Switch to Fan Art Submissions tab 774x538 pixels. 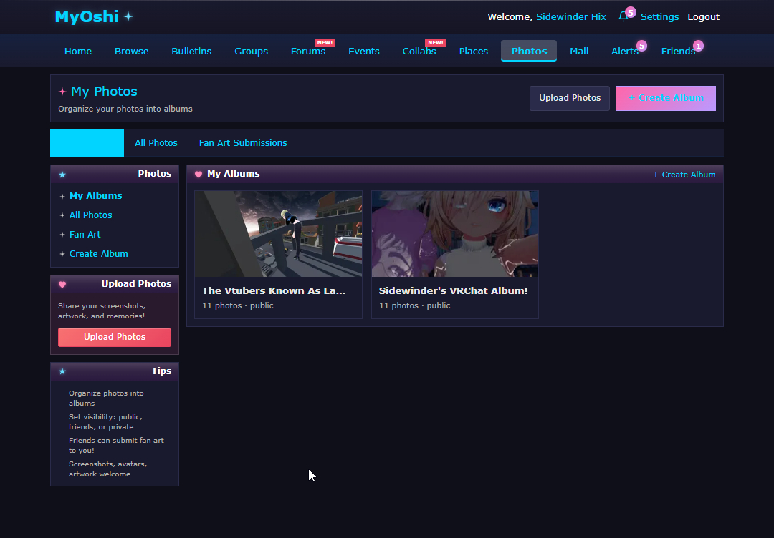click(243, 143)
